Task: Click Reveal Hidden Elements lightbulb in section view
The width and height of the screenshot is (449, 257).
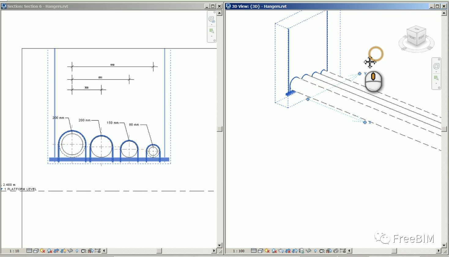Action: coord(77,251)
